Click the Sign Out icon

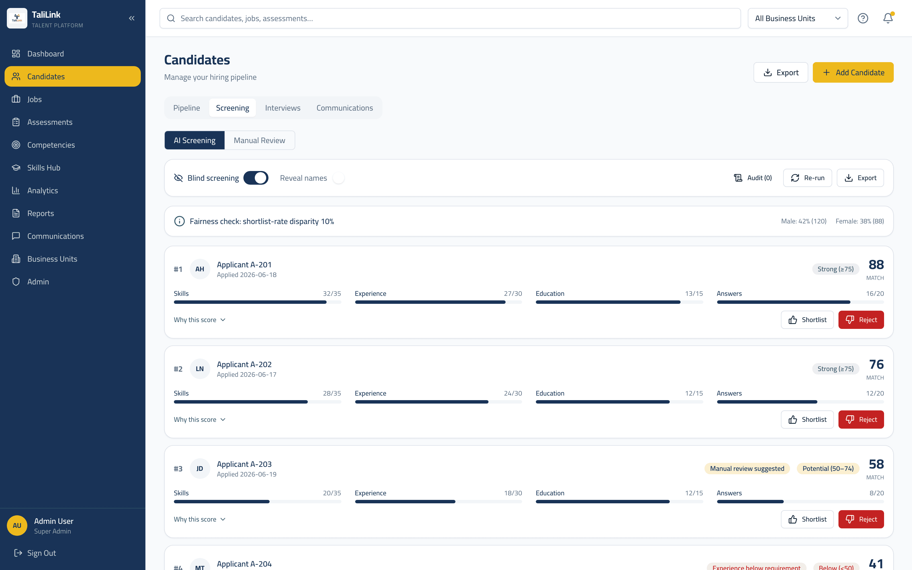pyautogui.click(x=18, y=553)
